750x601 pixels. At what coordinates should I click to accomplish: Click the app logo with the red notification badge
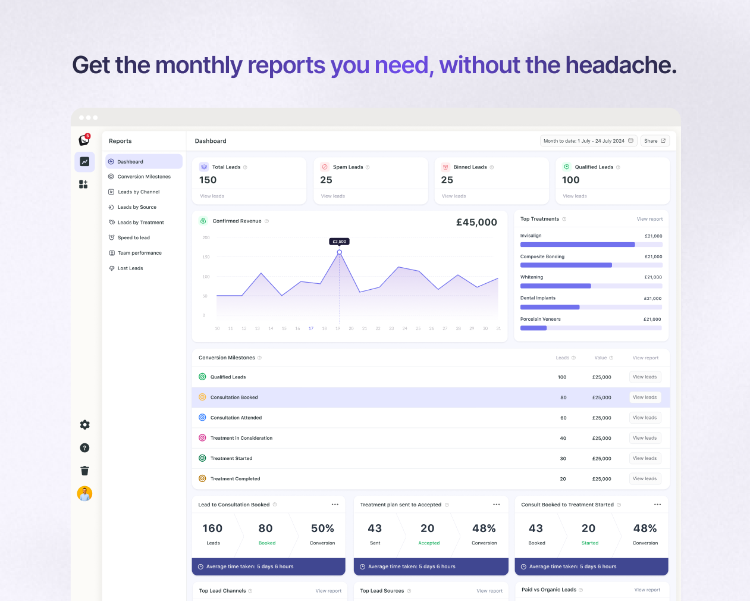pyautogui.click(x=84, y=140)
